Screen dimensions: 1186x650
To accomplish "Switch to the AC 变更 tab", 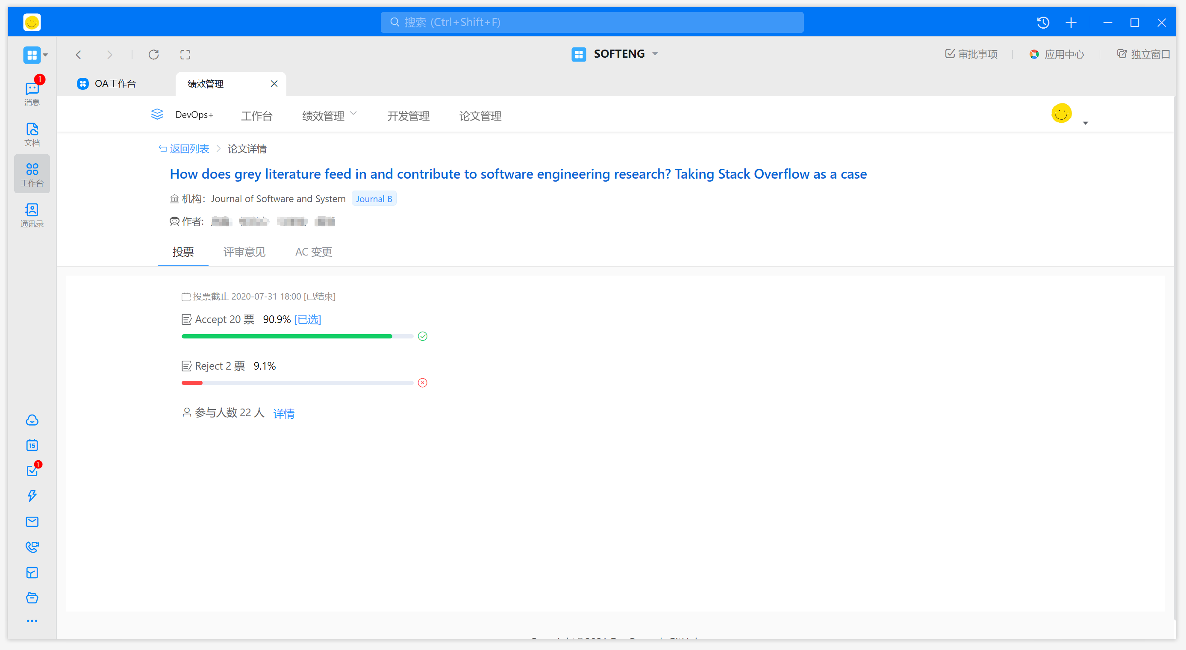I will [x=314, y=252].
